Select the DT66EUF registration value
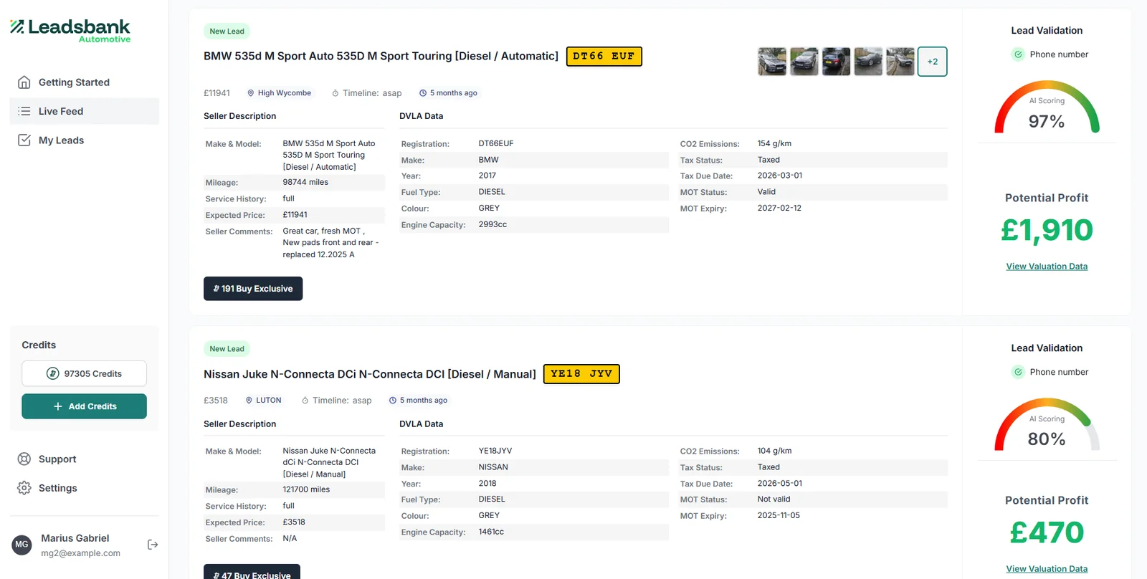The height and width of the screenshot is (579, 1147). click(496, 143)
